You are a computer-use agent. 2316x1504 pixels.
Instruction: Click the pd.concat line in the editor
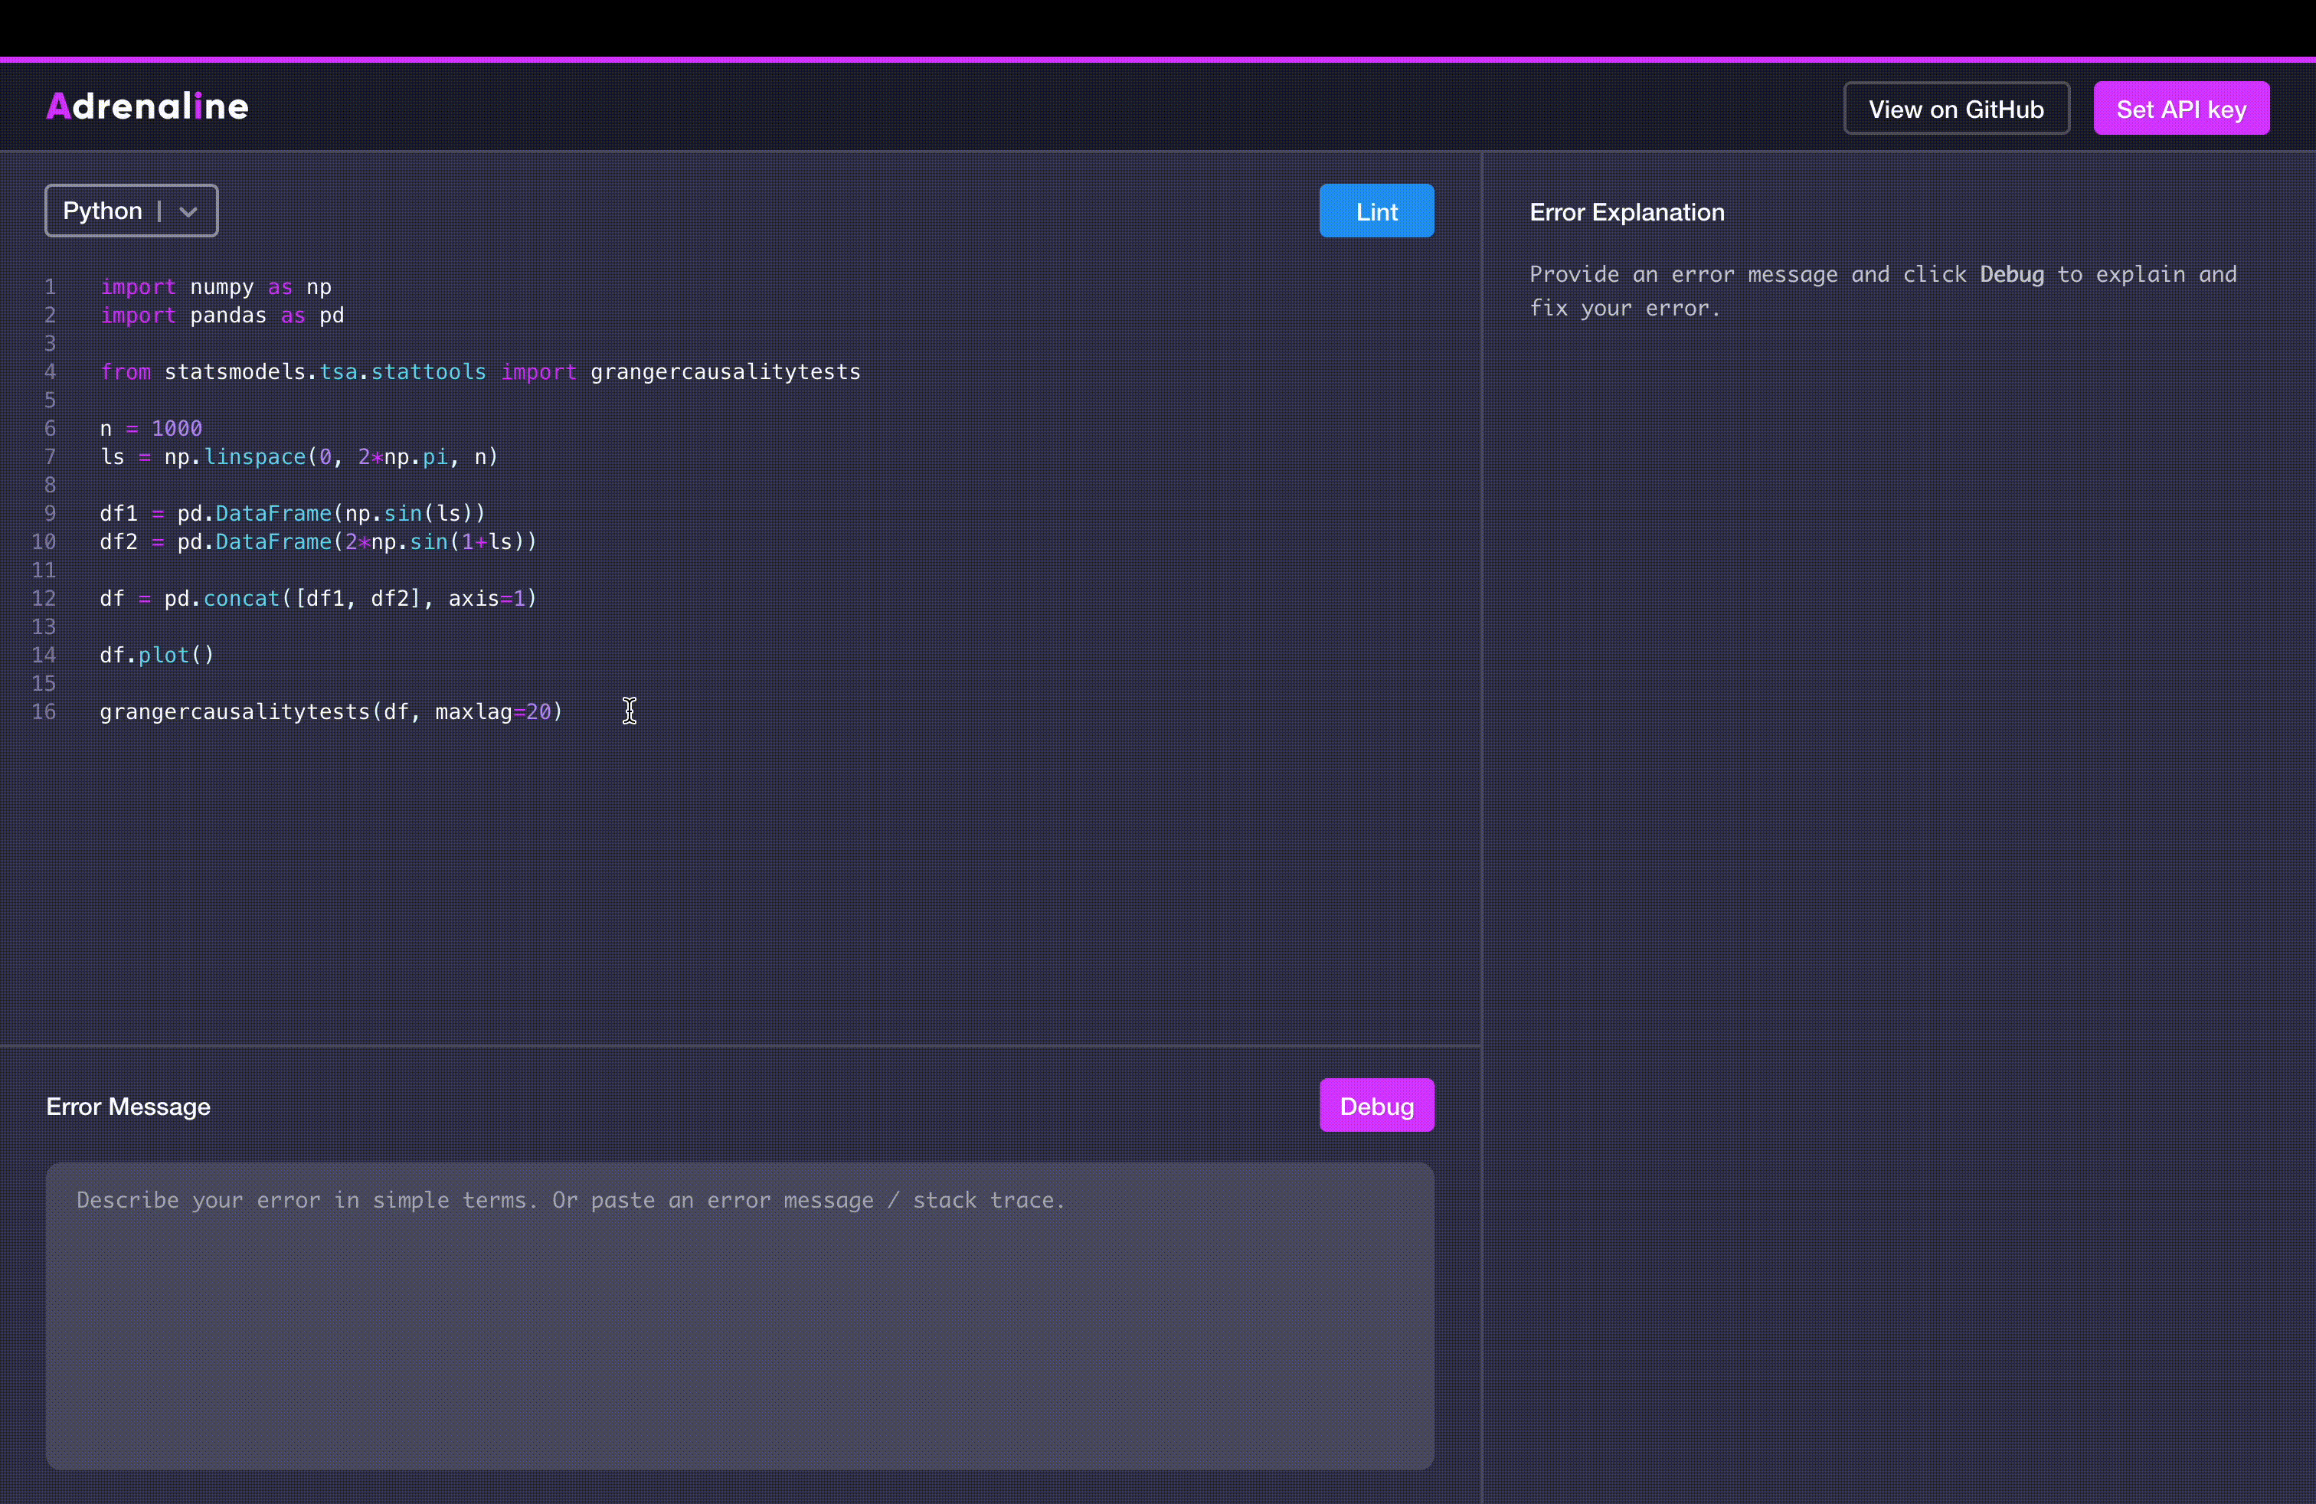point(317,600)
